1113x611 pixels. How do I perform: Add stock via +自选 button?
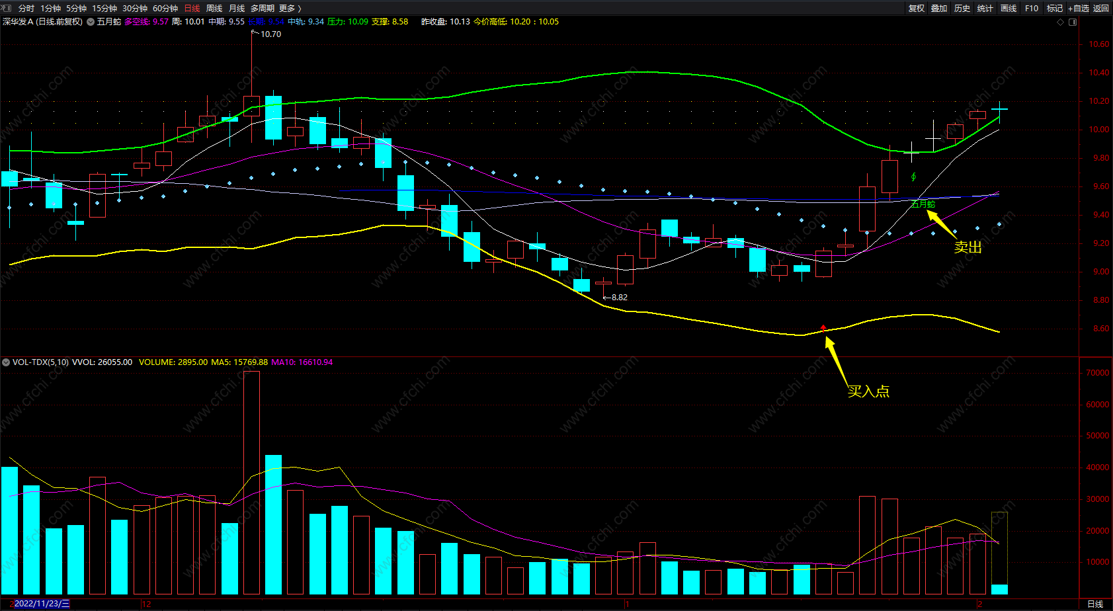(x=1079, y=9)
